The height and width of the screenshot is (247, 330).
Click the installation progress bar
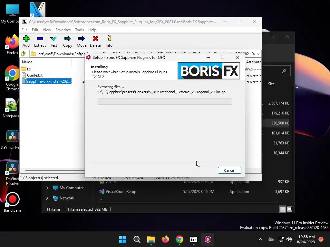tap(165, 101)
